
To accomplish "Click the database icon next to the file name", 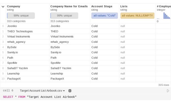I will pyautogui.click(x=70, y=91).
